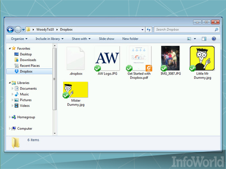Image resolution: width=226 pixels, height=169 pixels.
Task: Click sync checkmark on Mister Dummy.jpg
Action: point(66,95)
